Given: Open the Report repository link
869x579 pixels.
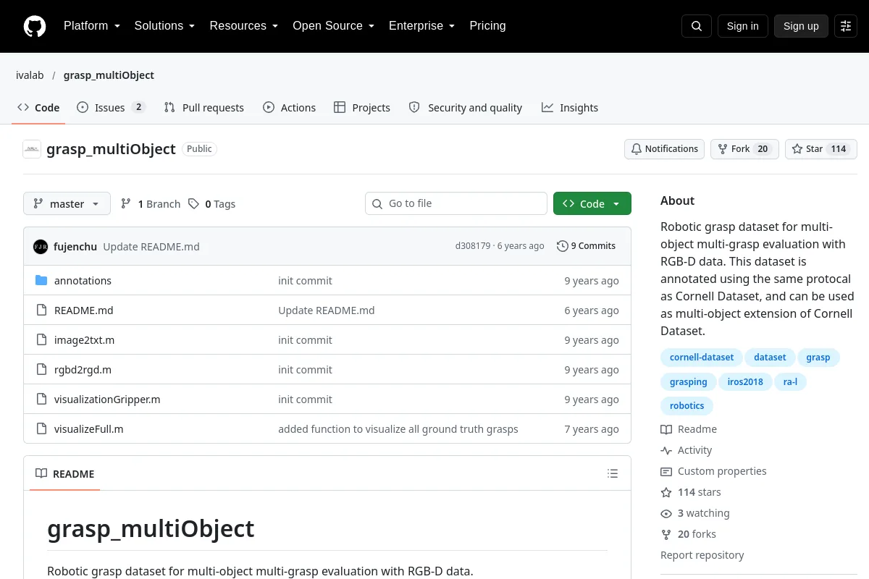Looking at the screenshot, I should (x=702, y=555).
